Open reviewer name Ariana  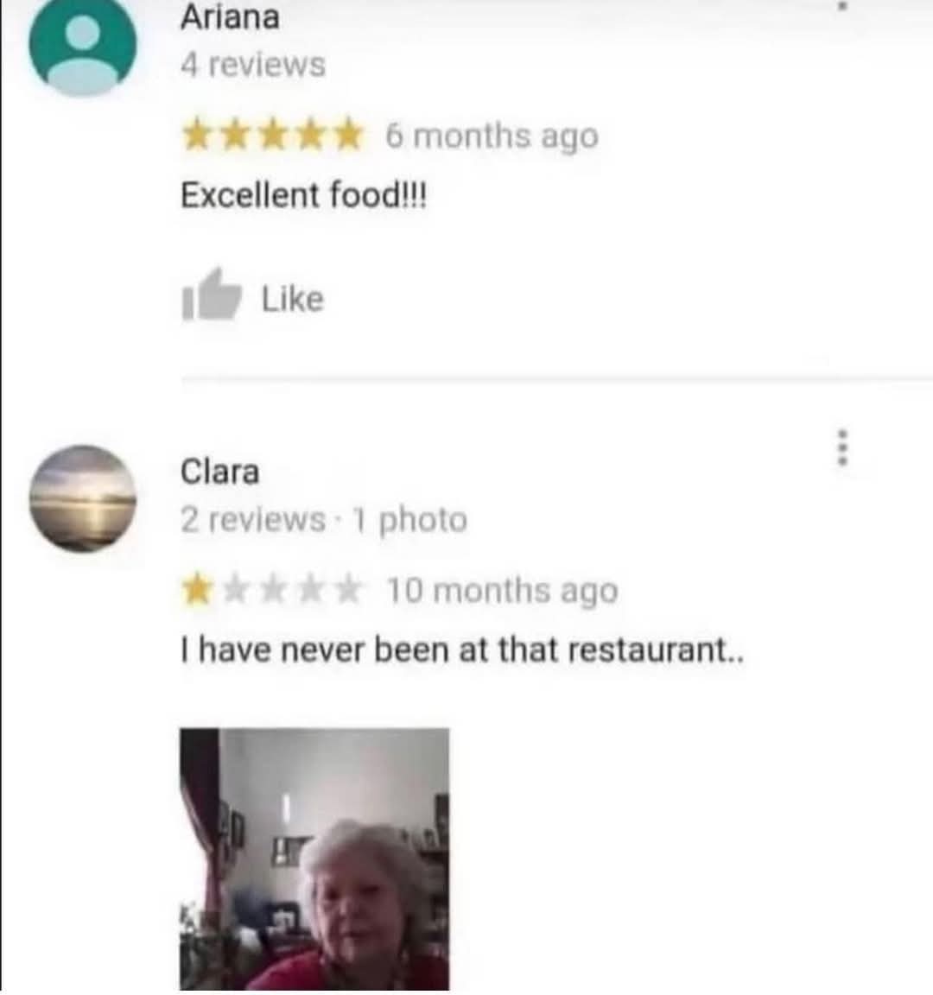click(x=230, y=17)
